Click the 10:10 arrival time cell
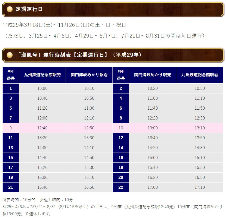 89,88
